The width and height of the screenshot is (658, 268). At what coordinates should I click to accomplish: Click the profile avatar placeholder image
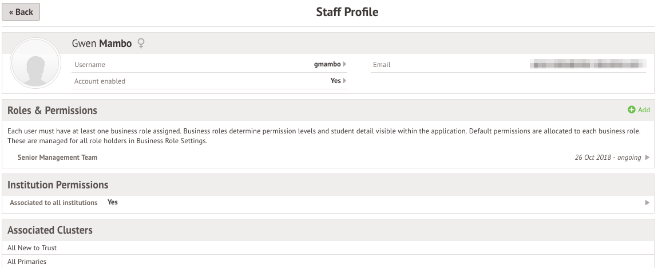[35, 63]
